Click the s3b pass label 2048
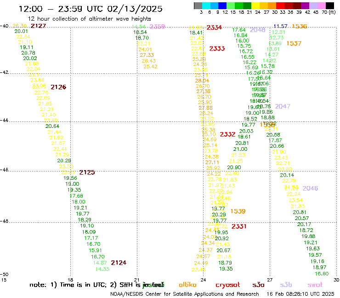340x298 pixels. click(x=258, y=30)
